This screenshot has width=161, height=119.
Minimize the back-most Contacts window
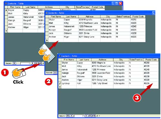click(113, 4)
